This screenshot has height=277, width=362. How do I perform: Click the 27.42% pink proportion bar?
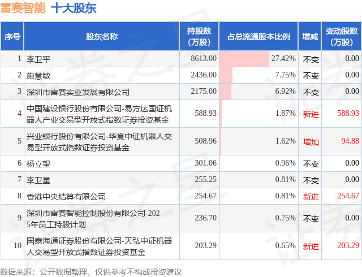(244, 59)
